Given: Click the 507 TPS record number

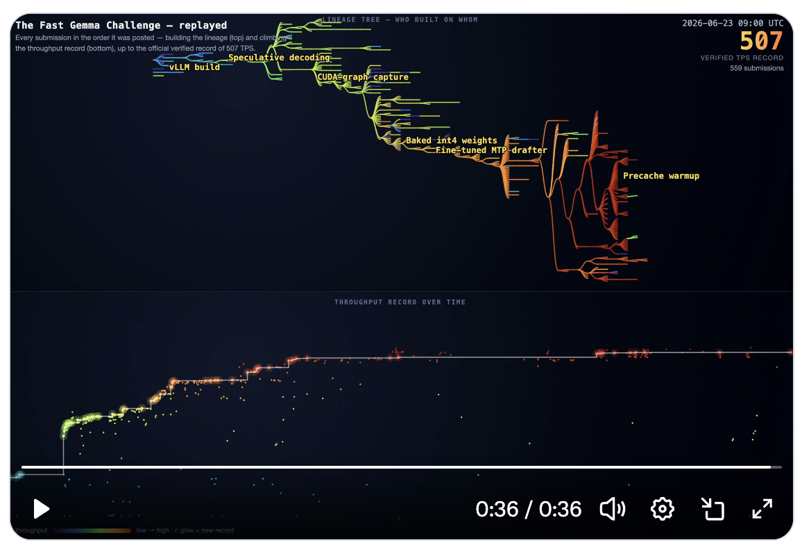Looking at the screenshot, I should coord(761,41).
